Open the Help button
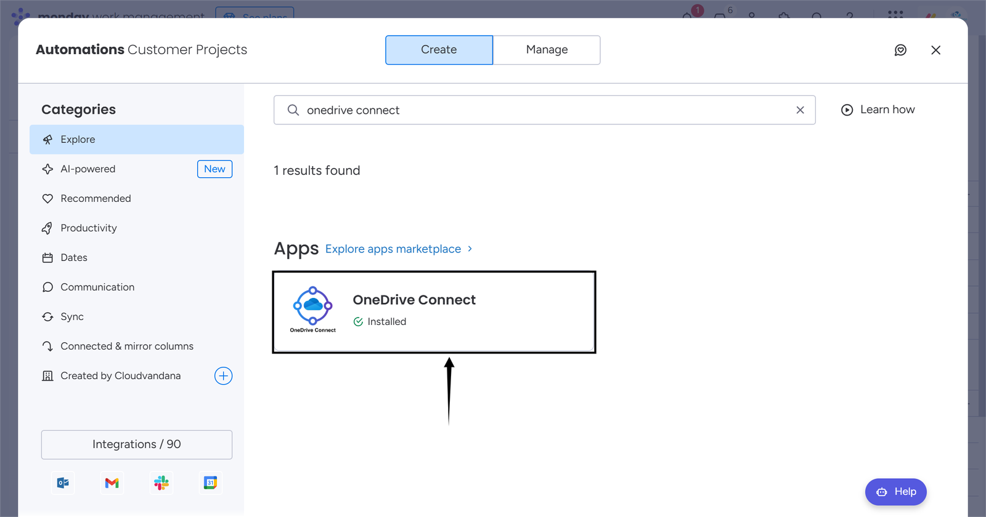 [896, 492]
